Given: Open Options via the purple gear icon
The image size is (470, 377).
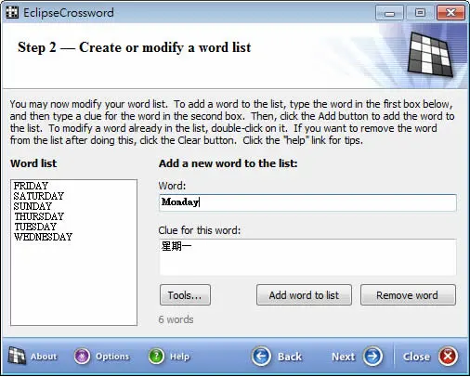Looking at the screenshot, I should click(82, 357).
